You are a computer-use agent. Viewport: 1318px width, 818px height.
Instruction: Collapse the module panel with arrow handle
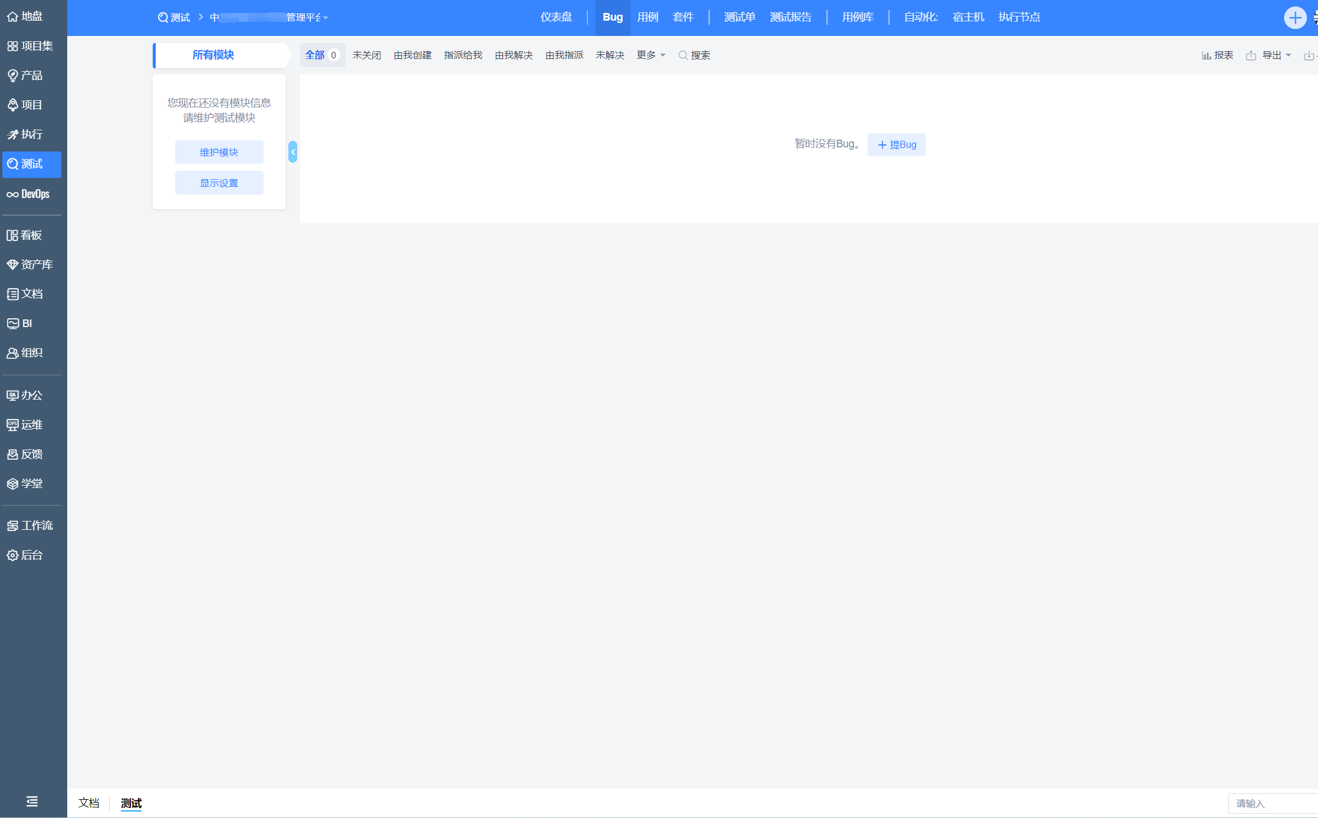point(292,152)
